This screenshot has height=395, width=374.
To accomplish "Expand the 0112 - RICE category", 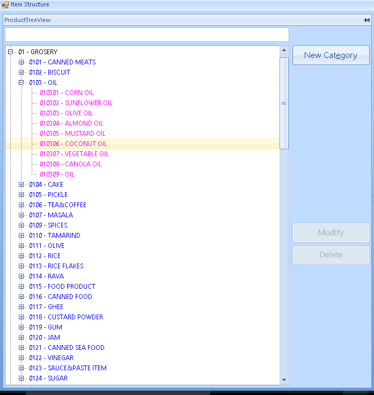I will [x=21, y=256].
